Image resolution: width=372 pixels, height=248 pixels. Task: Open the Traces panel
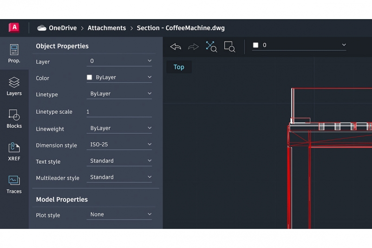pos(14,184)
